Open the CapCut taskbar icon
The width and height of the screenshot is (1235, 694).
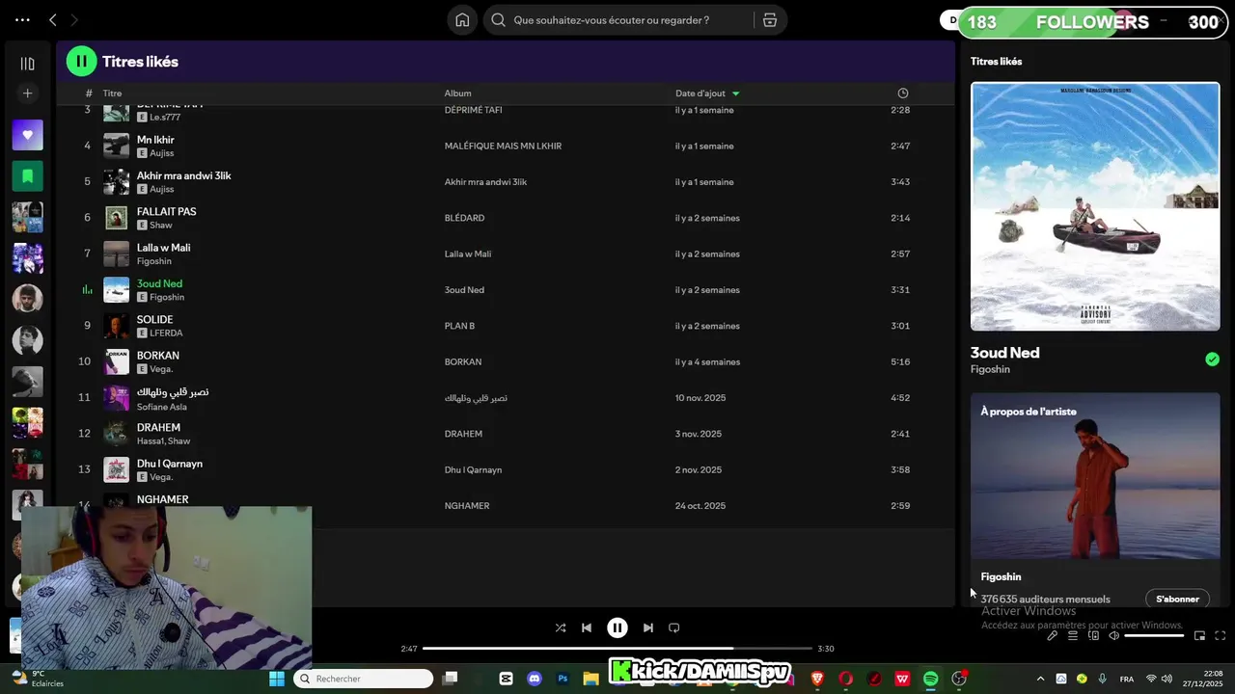pyautogui.click(x=506, y=679)
